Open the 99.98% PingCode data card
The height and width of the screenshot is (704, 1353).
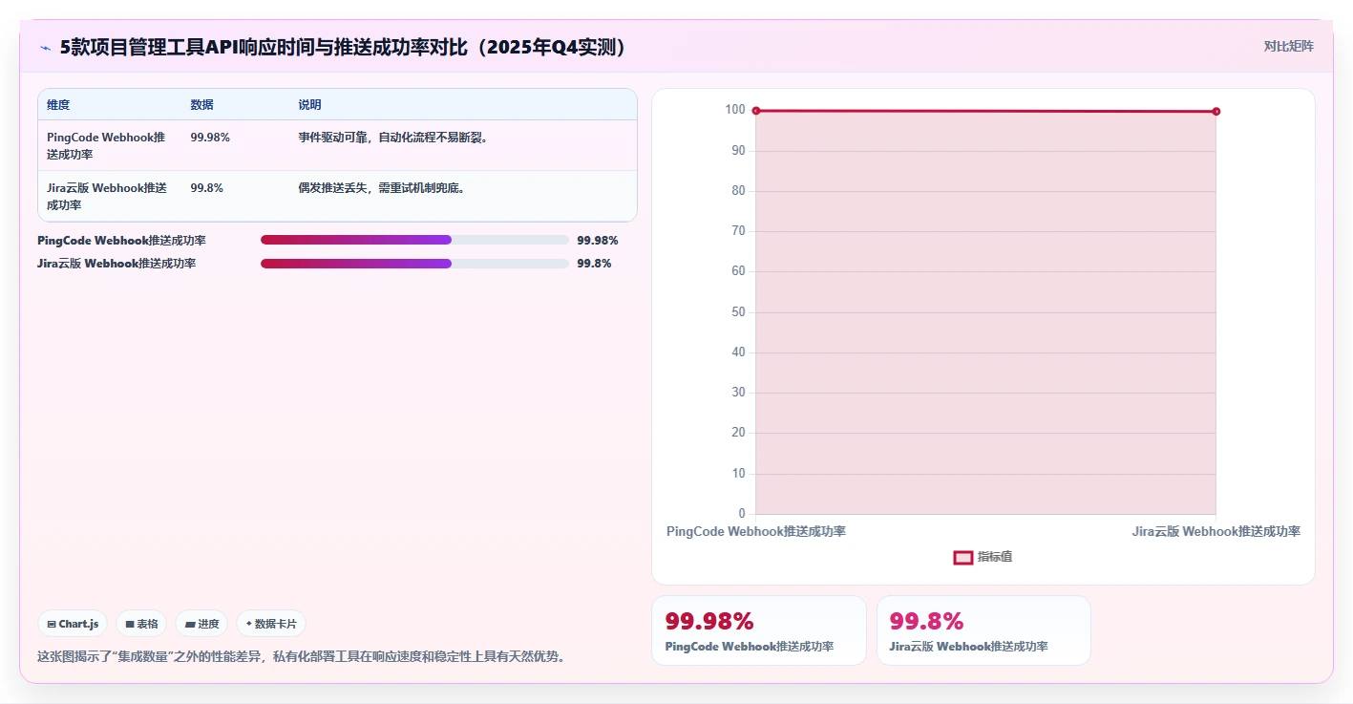point(759,630)
